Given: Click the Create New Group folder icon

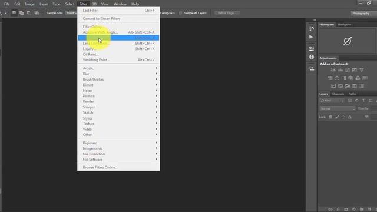Looking at the screenshot, I should (x=362, y=210).
